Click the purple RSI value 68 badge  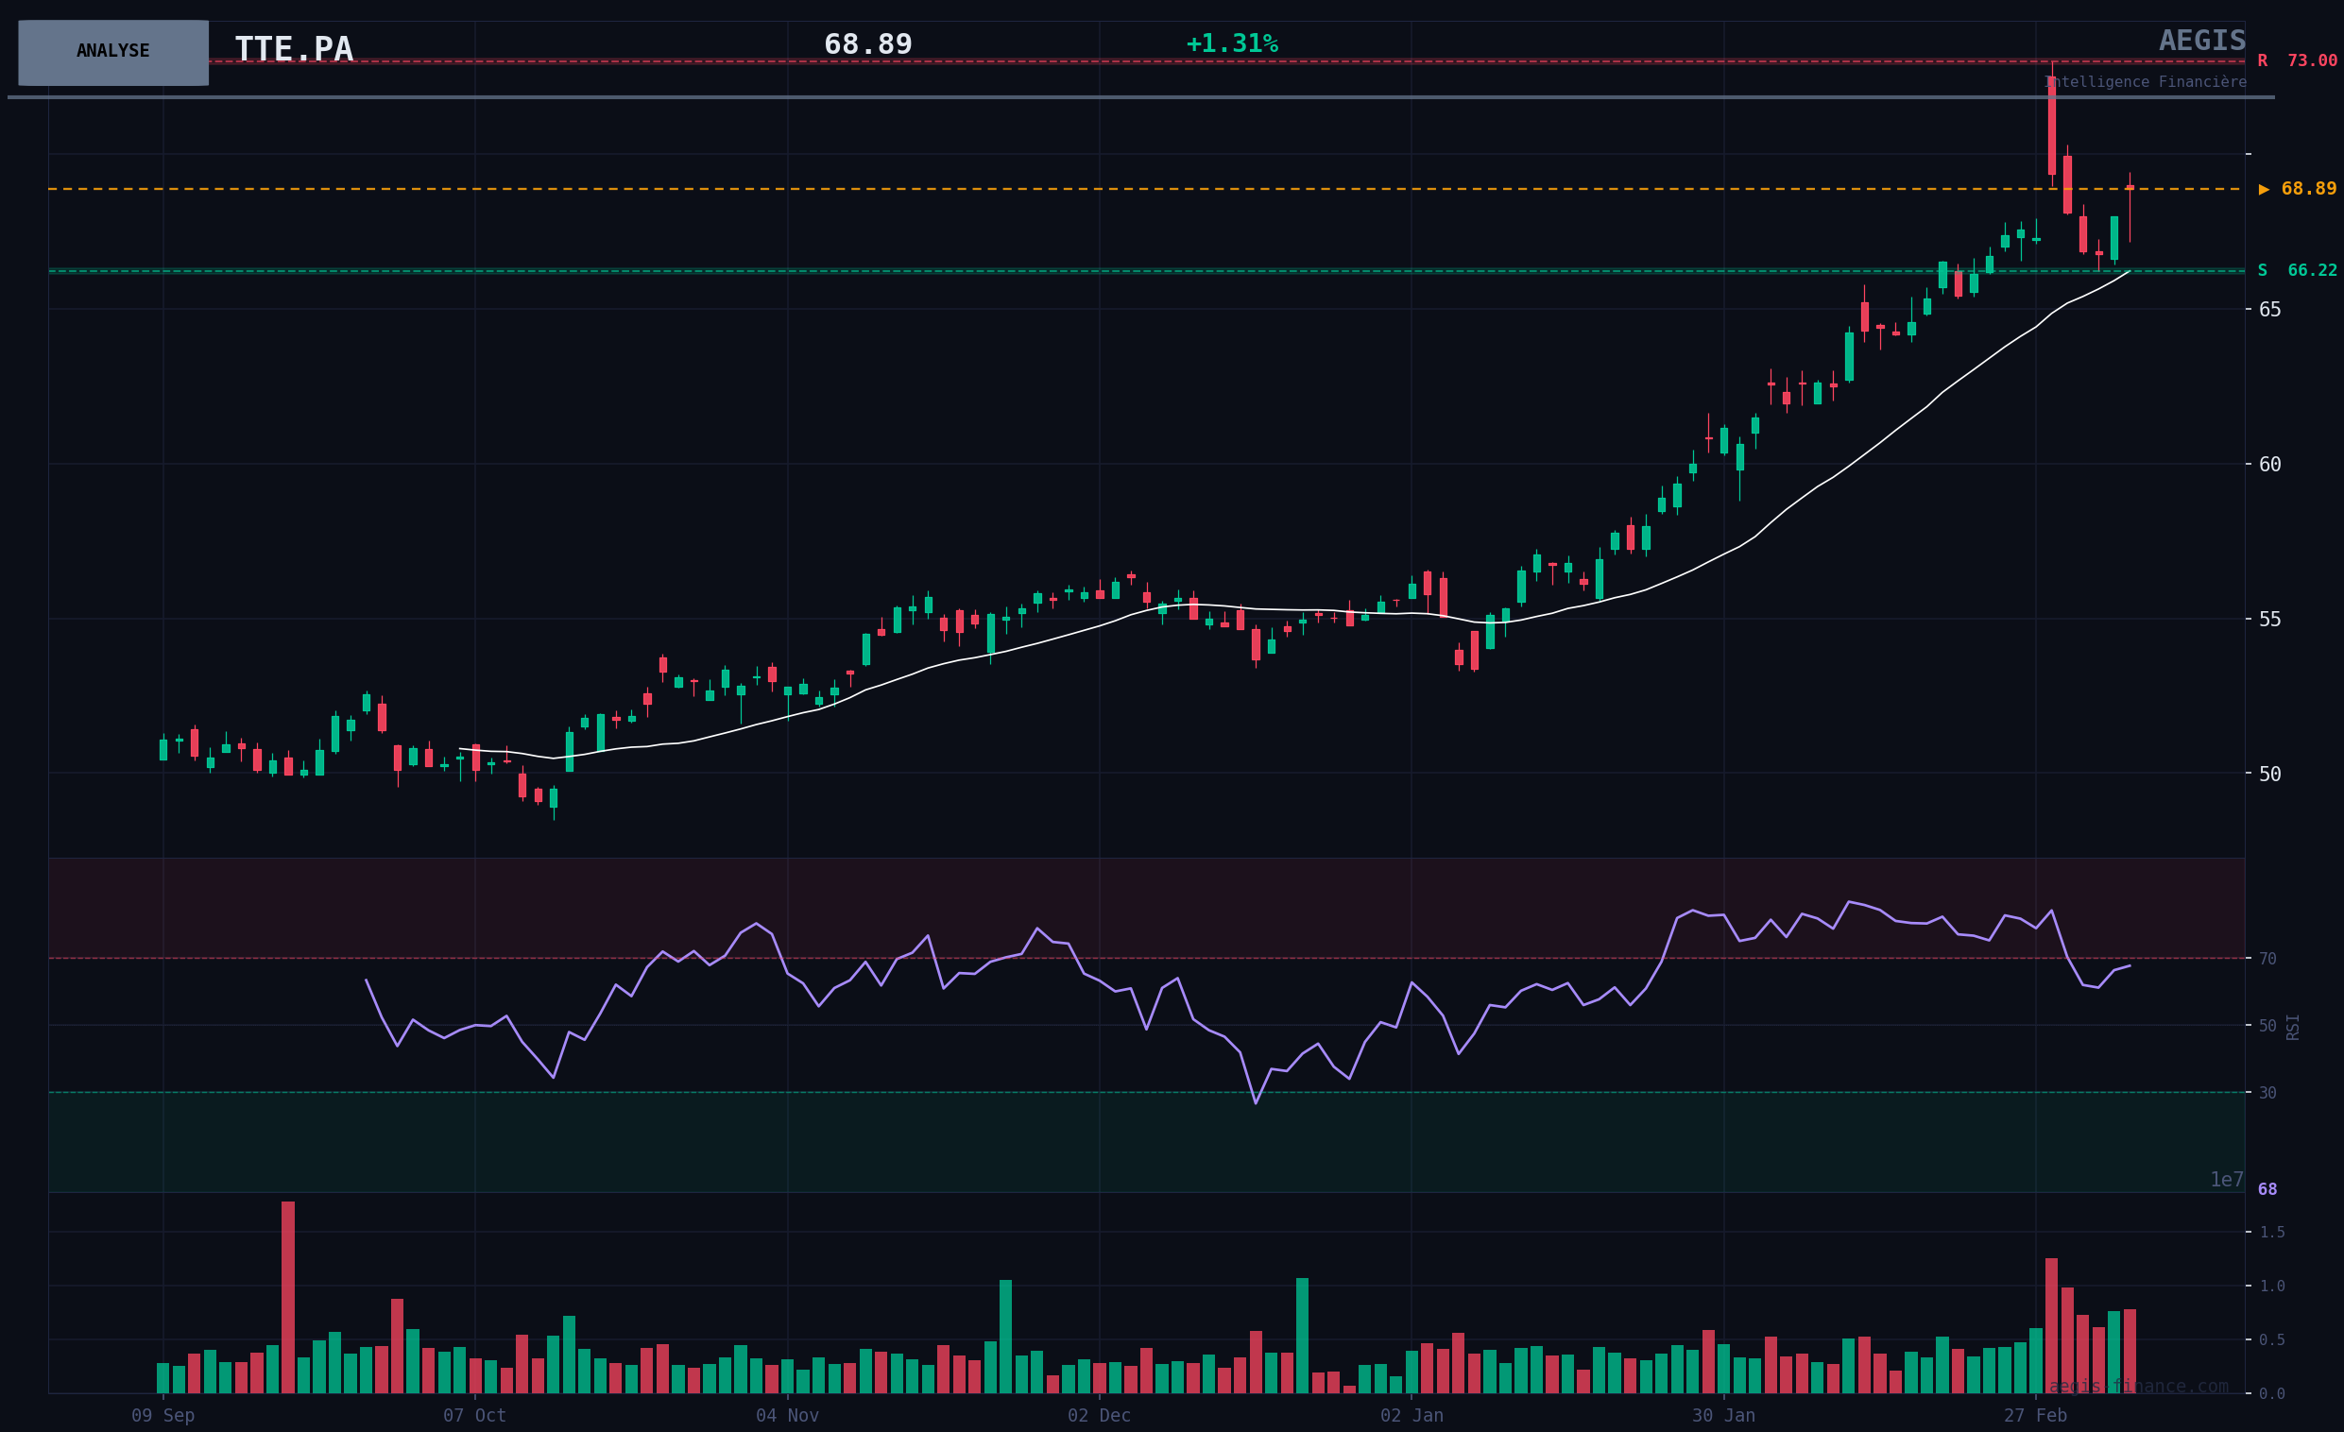point(2267,1189)
